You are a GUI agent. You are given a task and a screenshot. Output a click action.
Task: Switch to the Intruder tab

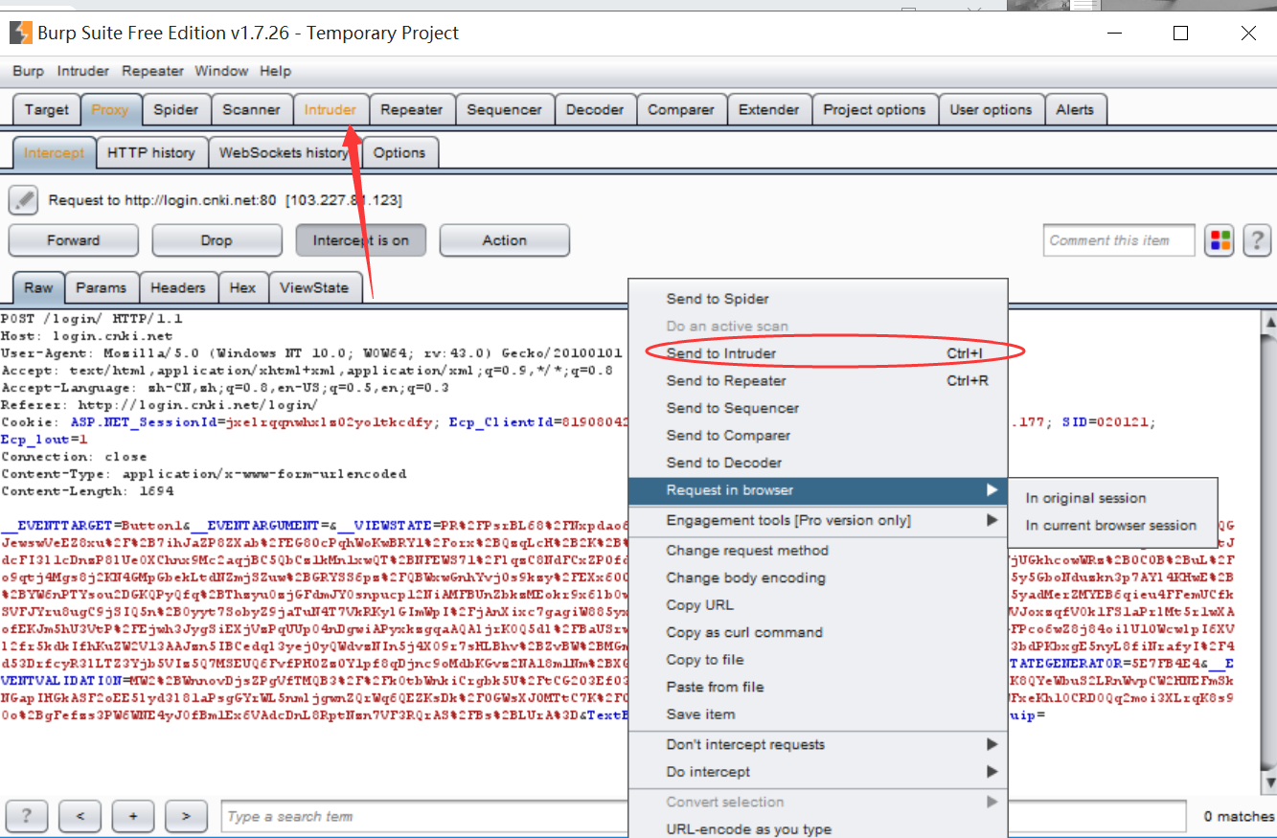331,109
